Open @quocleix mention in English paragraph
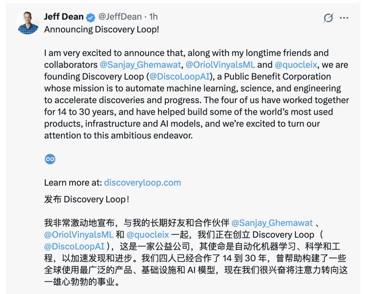Viewport: 367px width, 294px height. coord(296,65)
